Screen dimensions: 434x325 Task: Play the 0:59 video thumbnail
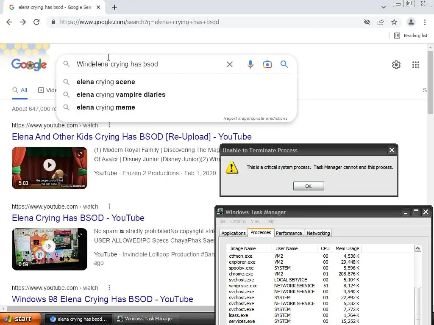point(50,249)
